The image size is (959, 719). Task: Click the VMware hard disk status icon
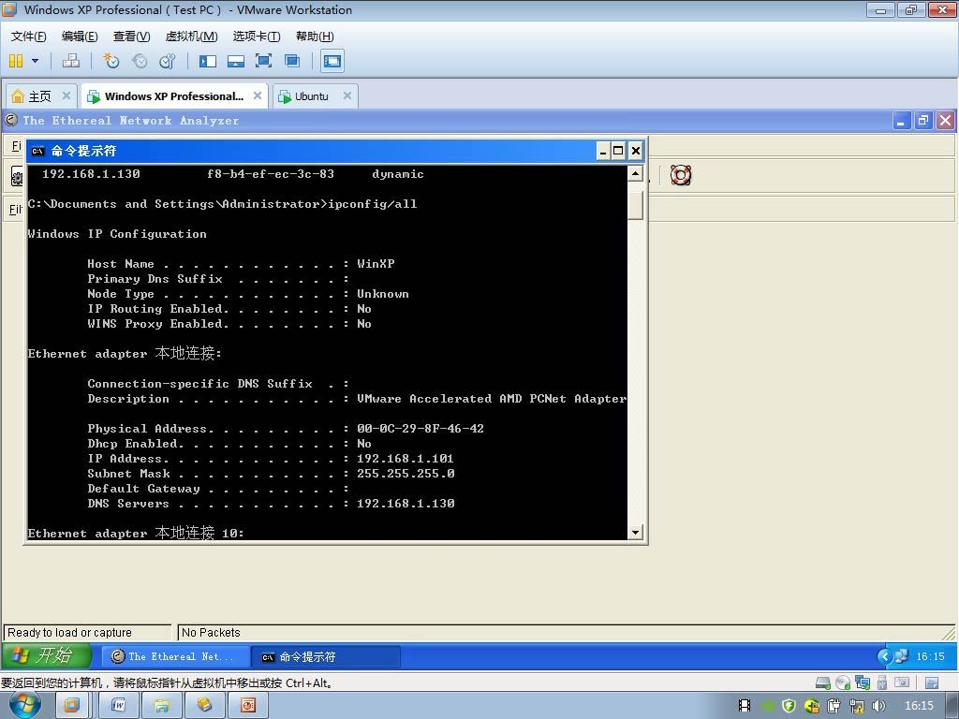click(823, 682)
